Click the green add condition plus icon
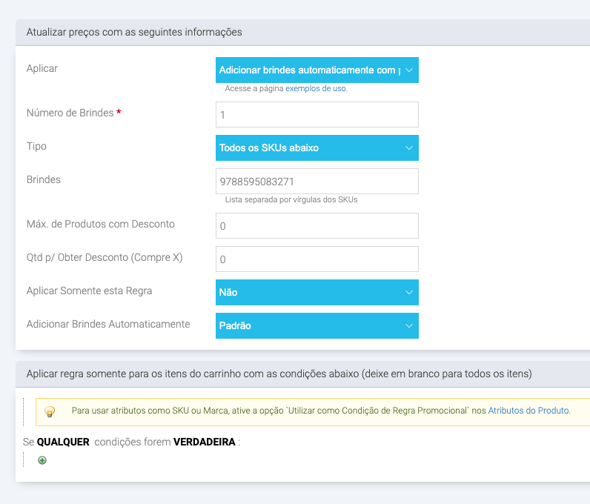Viewport: 590px width, 504px height. 42,460
